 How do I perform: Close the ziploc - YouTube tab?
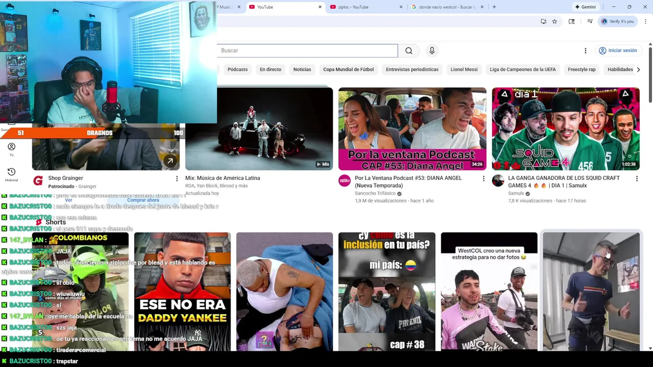(400, 7)
